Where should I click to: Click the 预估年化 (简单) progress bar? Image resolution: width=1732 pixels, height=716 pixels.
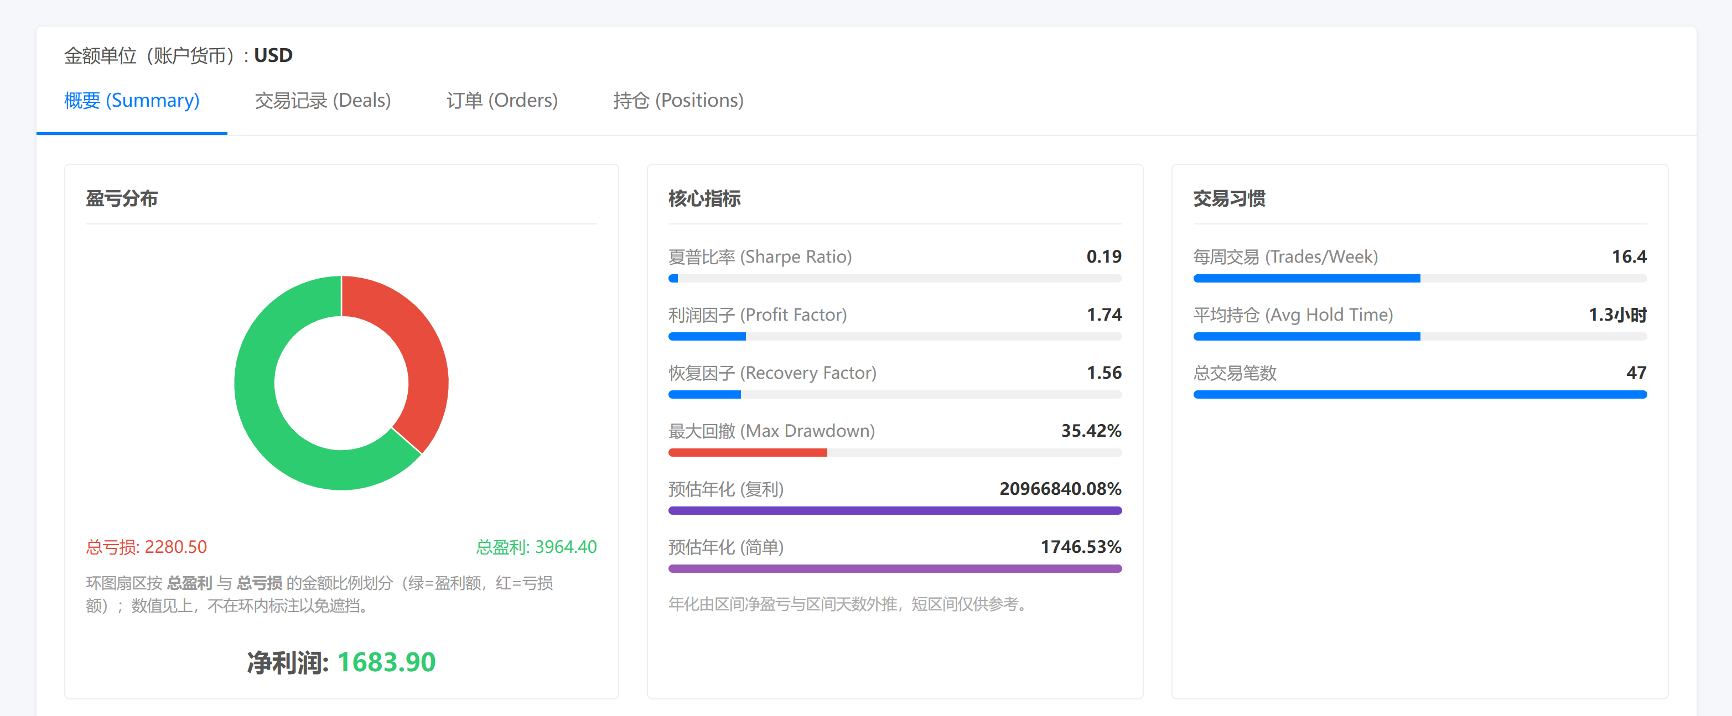[x=894, y=569]
